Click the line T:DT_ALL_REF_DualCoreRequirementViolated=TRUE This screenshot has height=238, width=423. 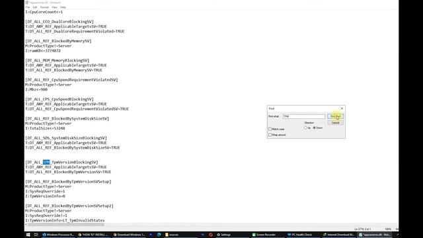click(x=75, y=31)
